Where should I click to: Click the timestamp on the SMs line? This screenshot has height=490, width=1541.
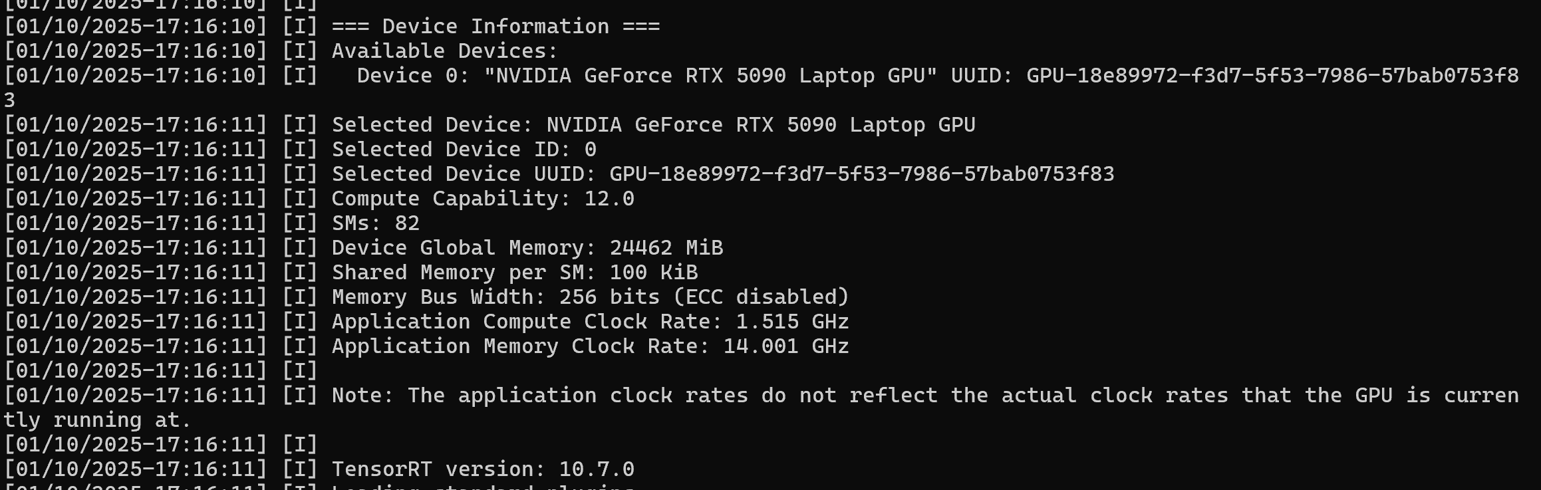pyautogui.click(x=136, y=223)
